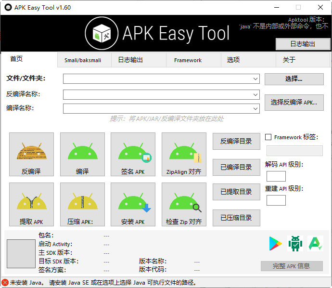Click the 安装 APK icon button

coord(133,205)
